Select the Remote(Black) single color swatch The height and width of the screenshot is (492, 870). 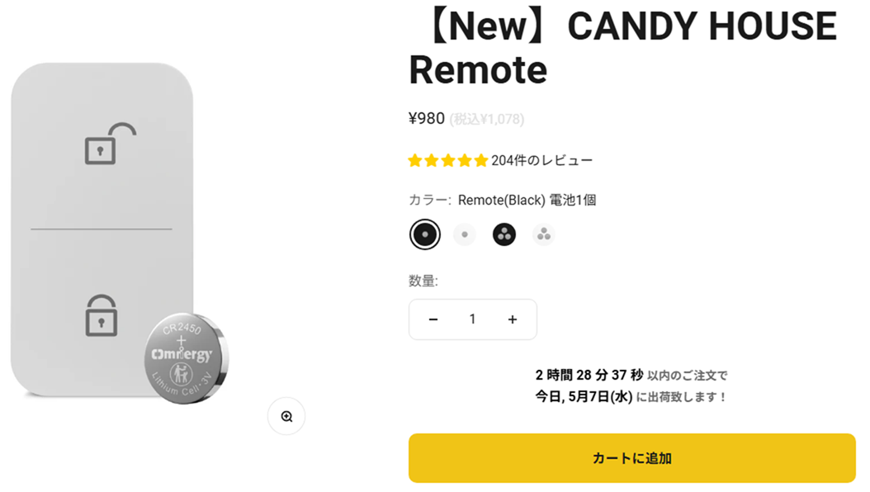[425, 234]
